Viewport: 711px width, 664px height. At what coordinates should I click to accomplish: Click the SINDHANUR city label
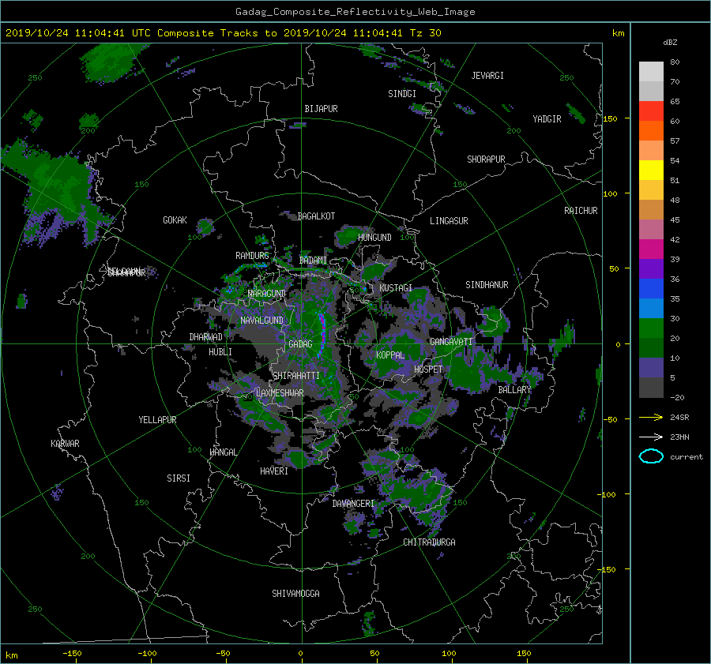[x=487, y=285]
